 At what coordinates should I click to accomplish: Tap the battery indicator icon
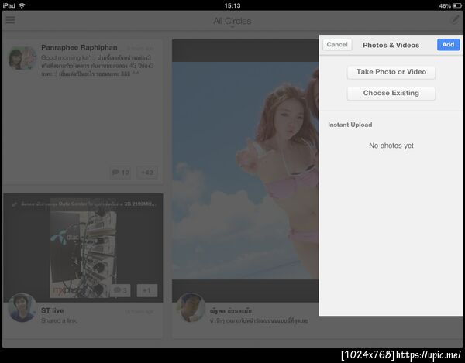(x=457, y=5)
